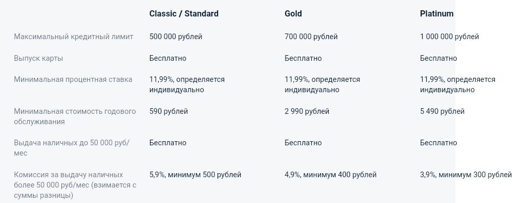
Task: Click the 1 000 000 рублей Platinum limit
Action: 449,37
